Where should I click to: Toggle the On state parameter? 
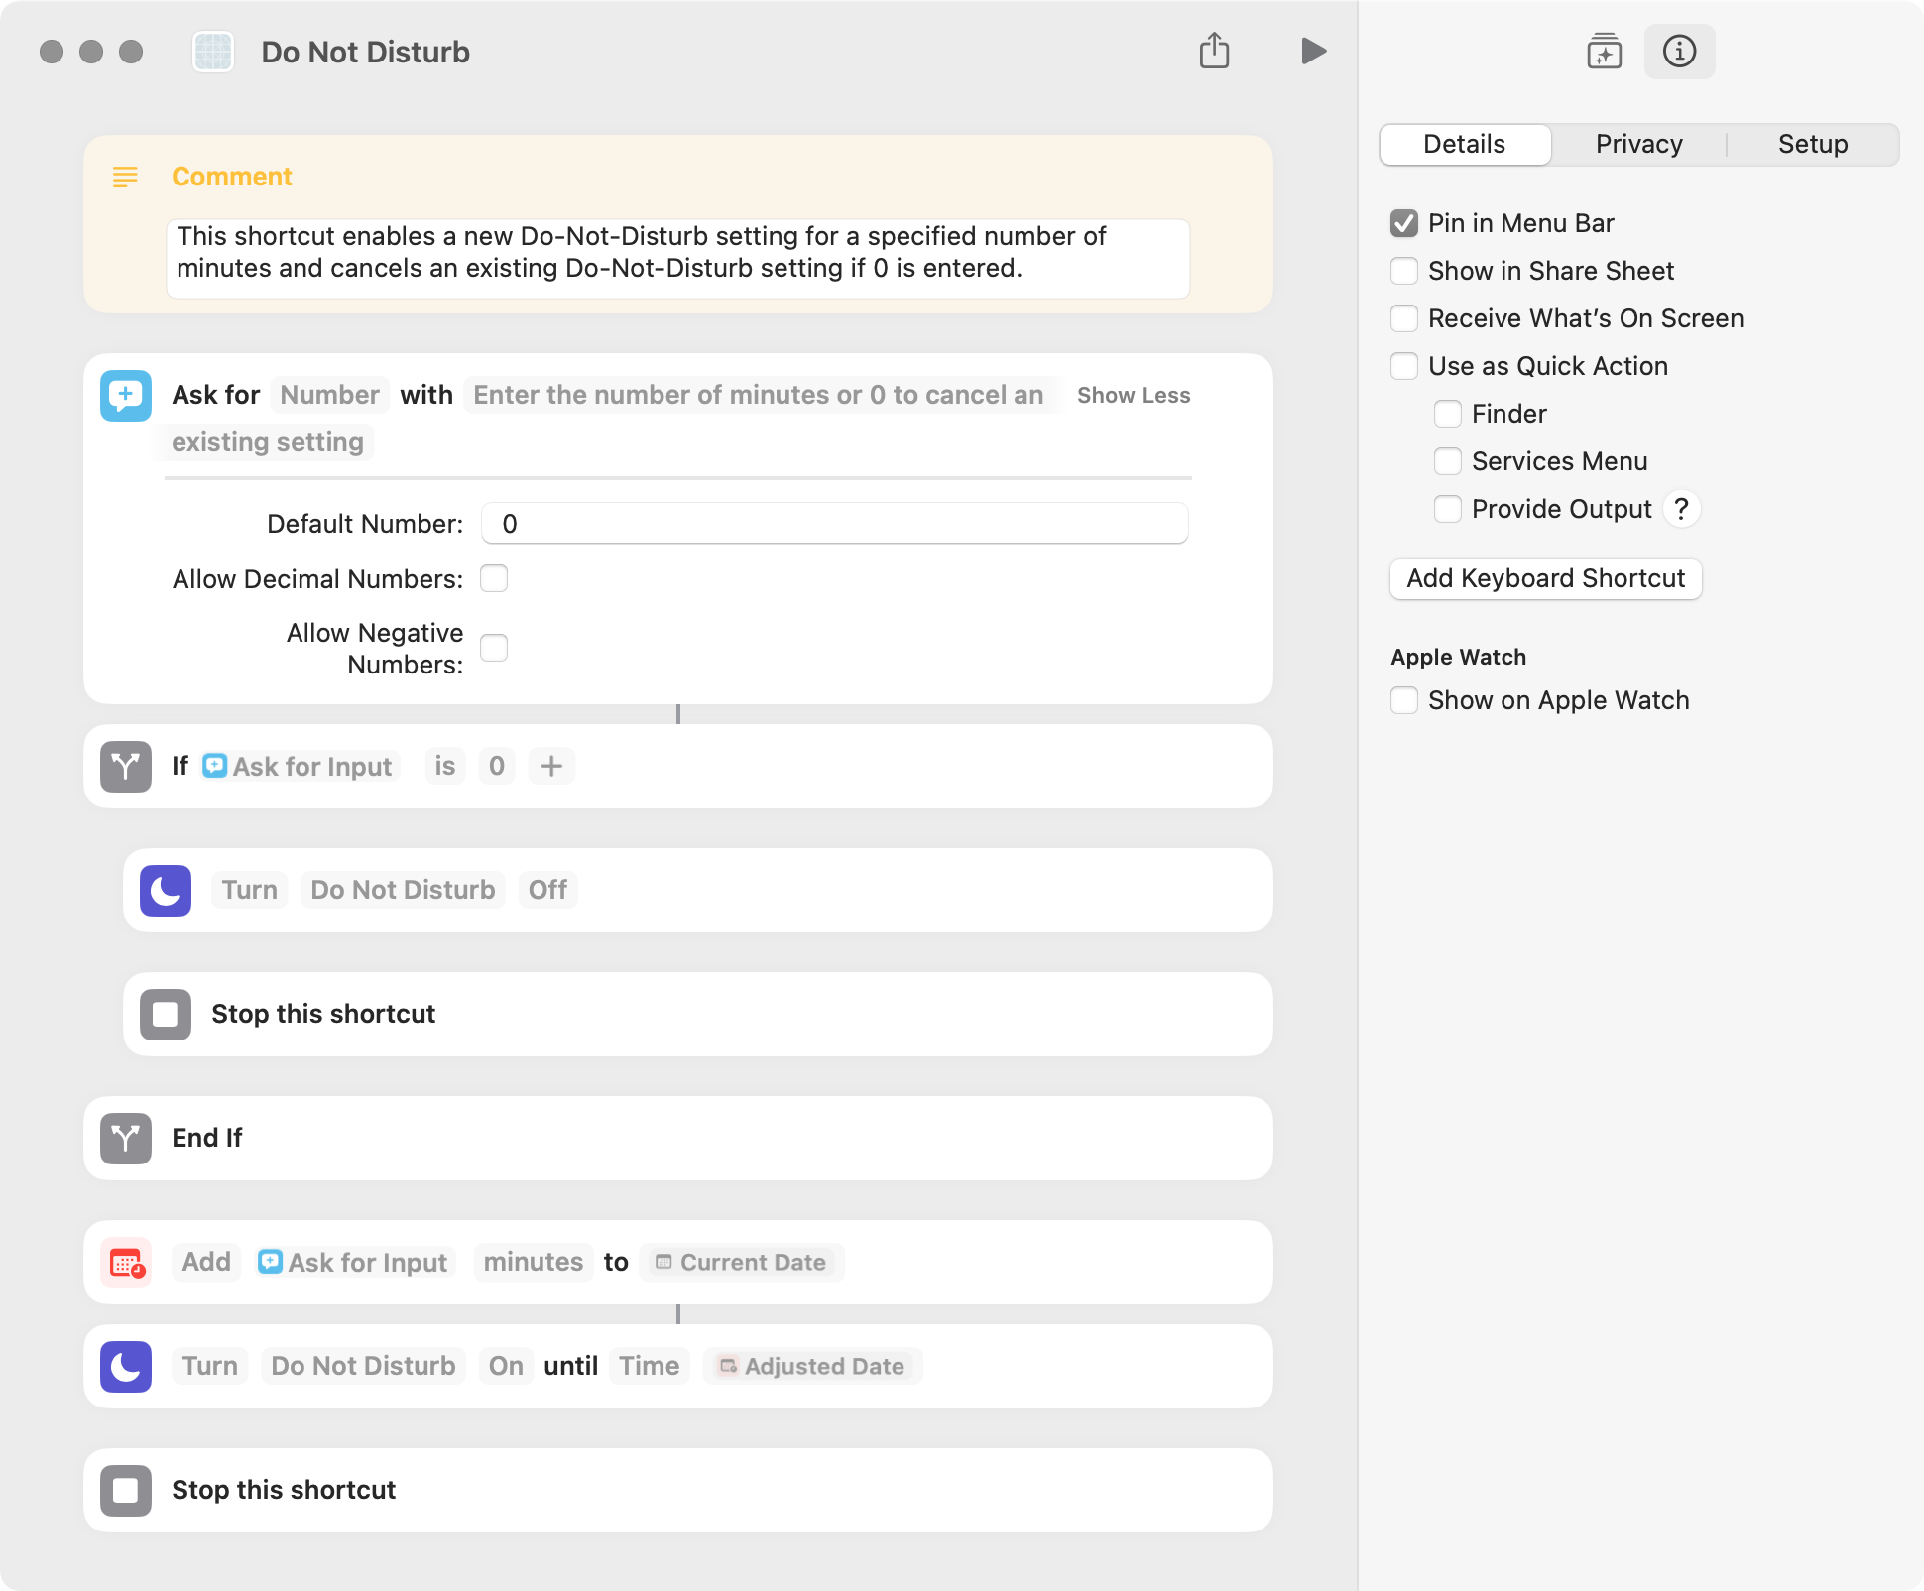[506, 1366]
